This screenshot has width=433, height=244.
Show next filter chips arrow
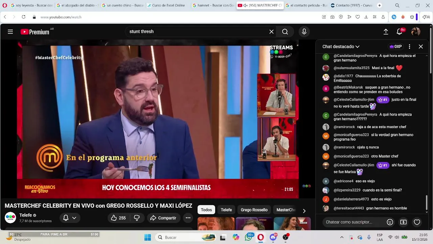(304, 211)
